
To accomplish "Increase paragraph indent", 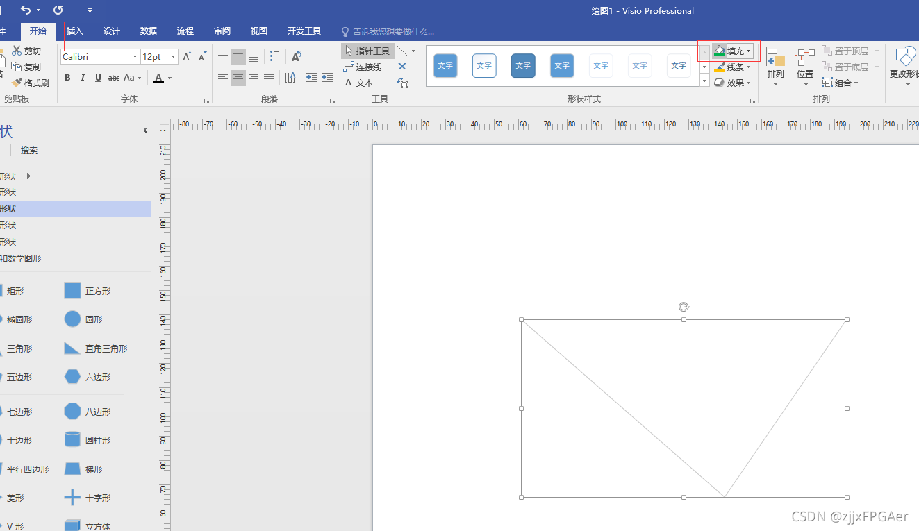I will (x=326, y=78).
